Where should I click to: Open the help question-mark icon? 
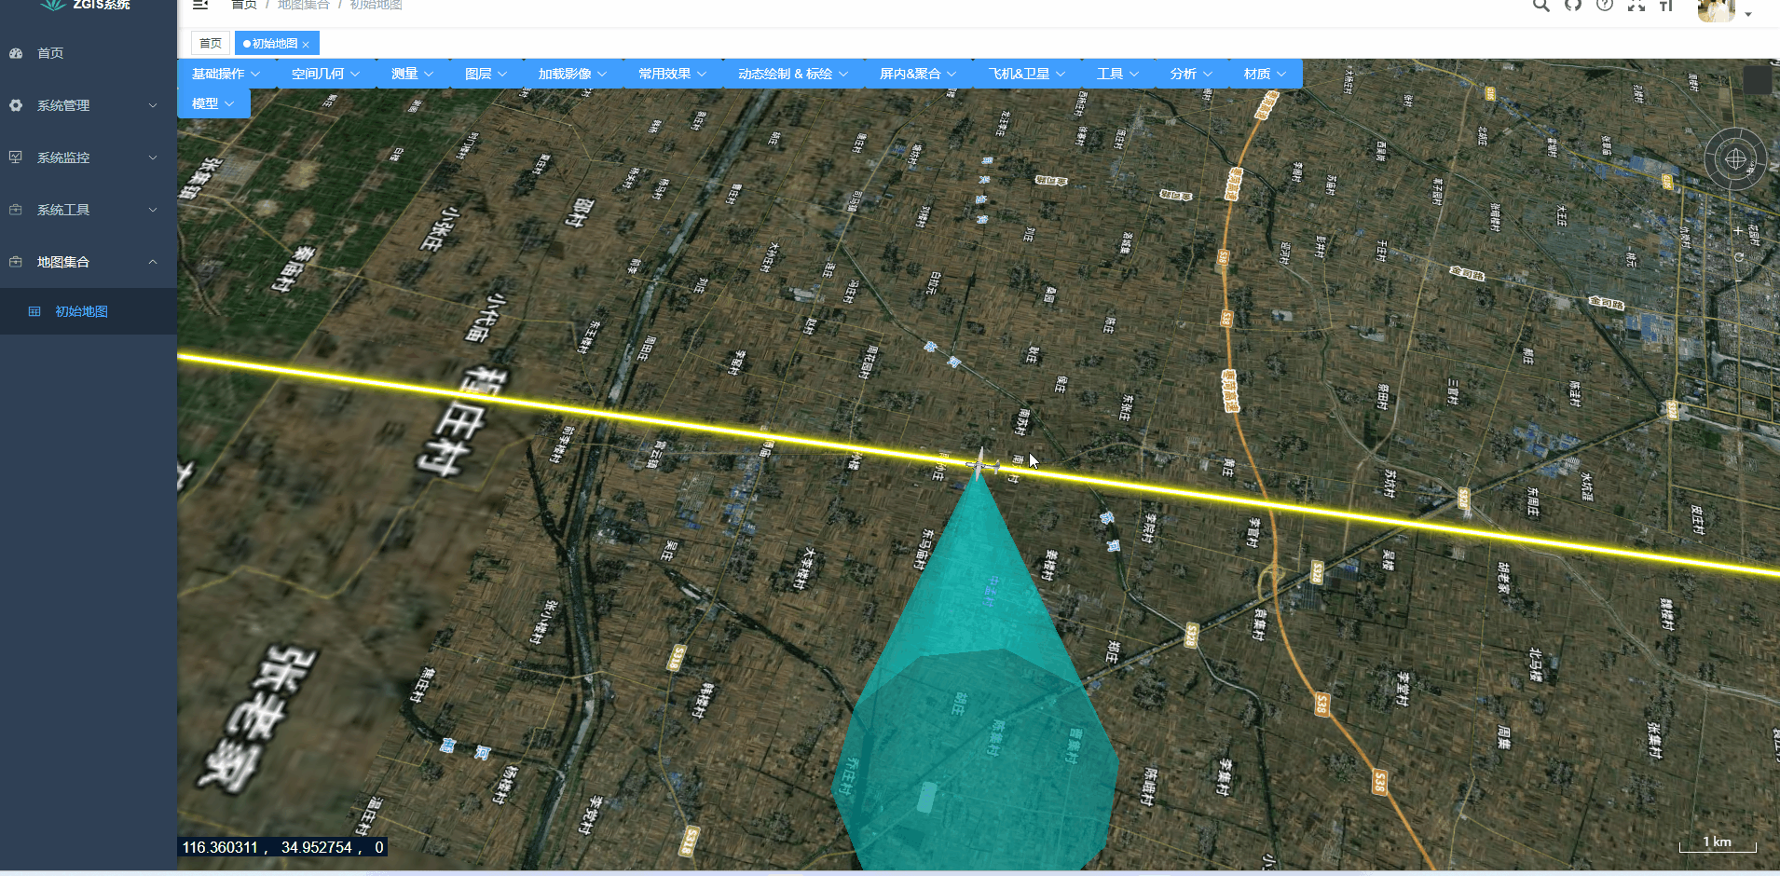[1605, 5]
